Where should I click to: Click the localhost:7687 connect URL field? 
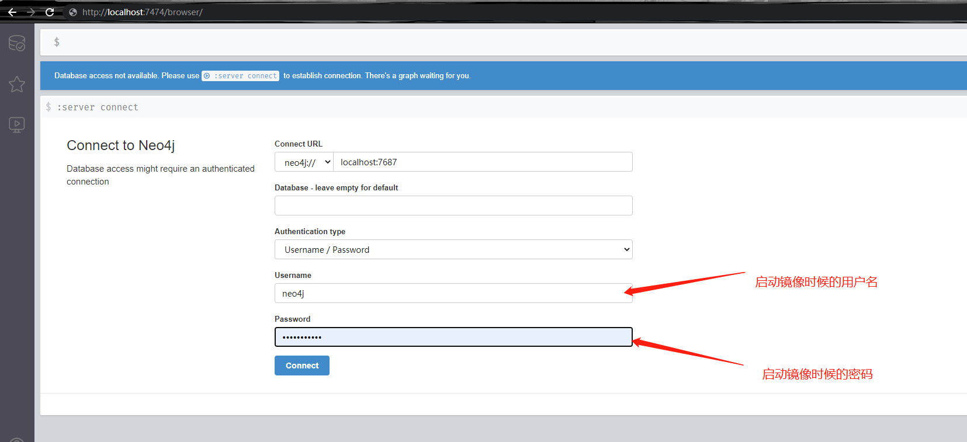[x=483, y=162]
